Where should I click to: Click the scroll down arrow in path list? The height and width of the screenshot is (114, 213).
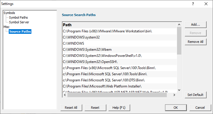(x=179, y=90)
